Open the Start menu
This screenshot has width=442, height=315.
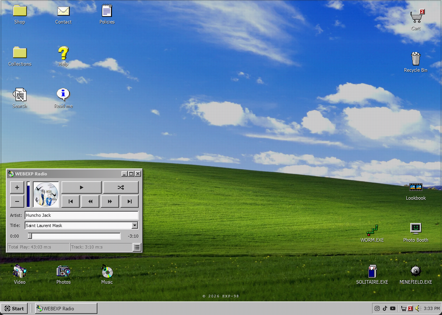(x=14, y=308)
